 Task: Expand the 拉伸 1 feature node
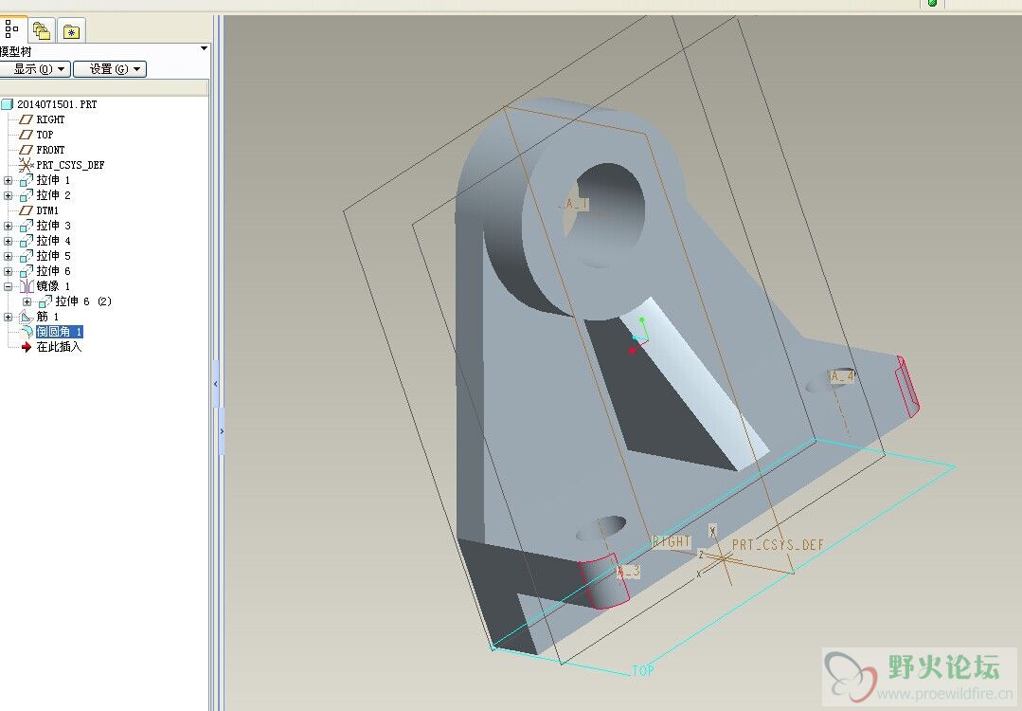coord(9,180)
